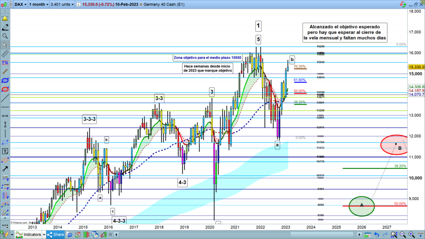Click the alert bell icon
Viewport: 425px width, 239px height.
pyautogui.click(x=5, y=19)
